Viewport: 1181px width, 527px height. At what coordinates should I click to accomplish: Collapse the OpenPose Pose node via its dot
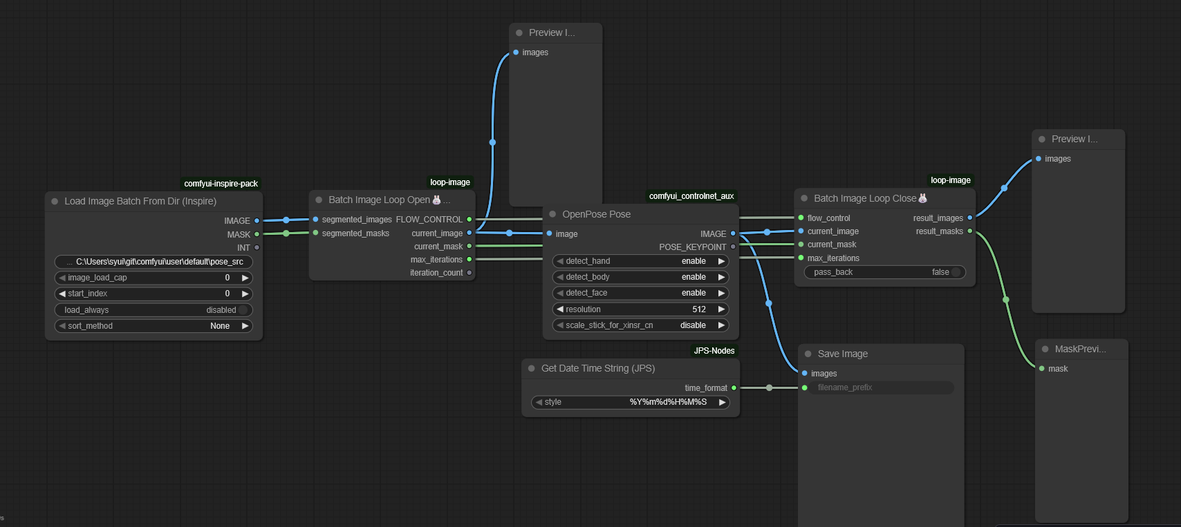click(552, 214)
